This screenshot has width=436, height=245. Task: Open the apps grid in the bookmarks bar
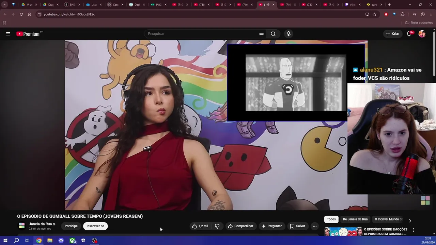click(4, 22)
